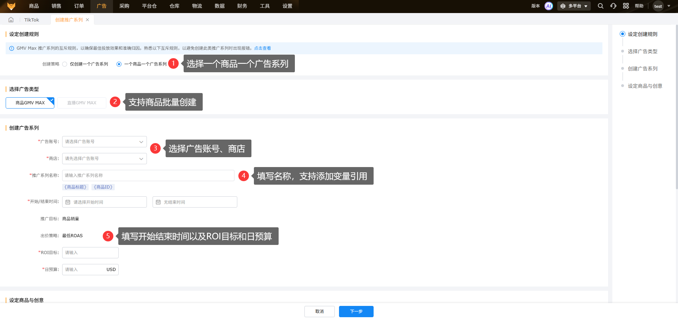Viewport: 678px width, 320px height.
Task: Open the 多平台 platform switcher dropdown
Action: [x=574, y=6]
